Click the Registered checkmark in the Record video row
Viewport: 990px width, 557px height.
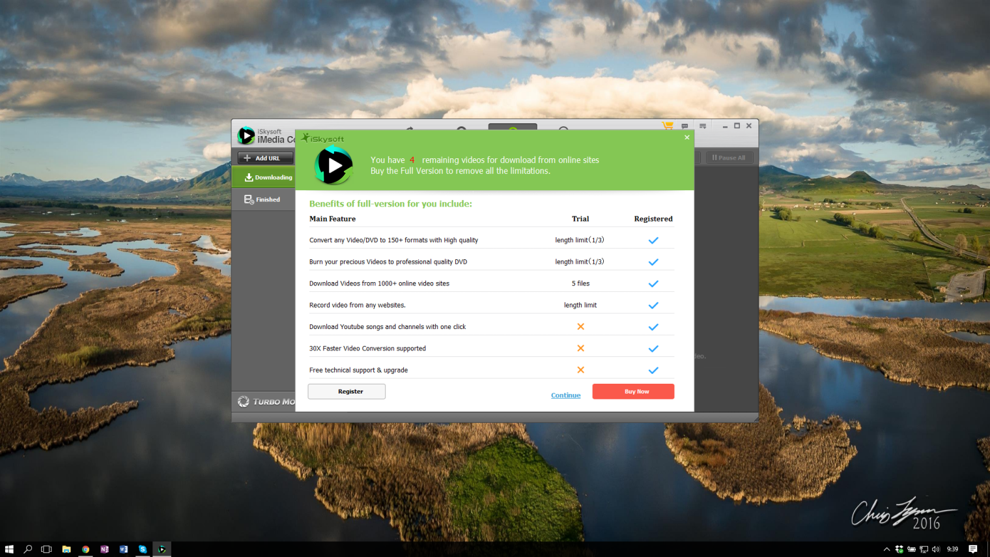coord(653,305)
